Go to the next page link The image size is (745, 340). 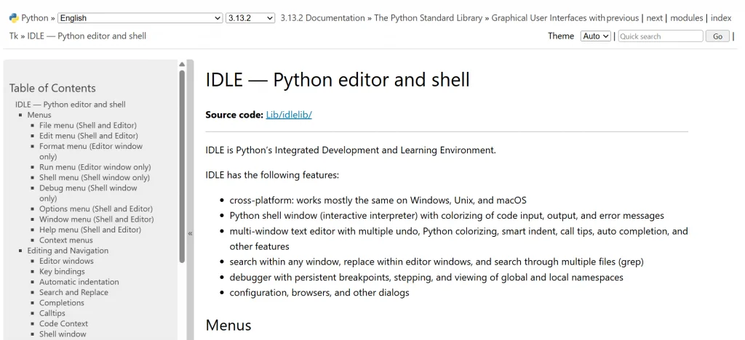(654, 18)
